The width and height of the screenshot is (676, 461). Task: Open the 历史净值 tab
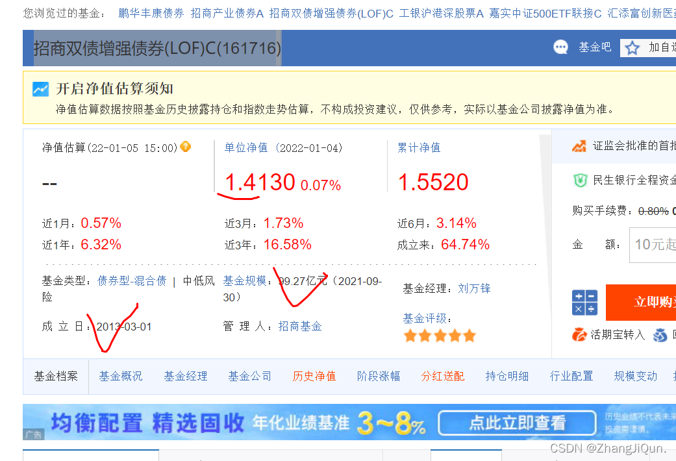314,377
